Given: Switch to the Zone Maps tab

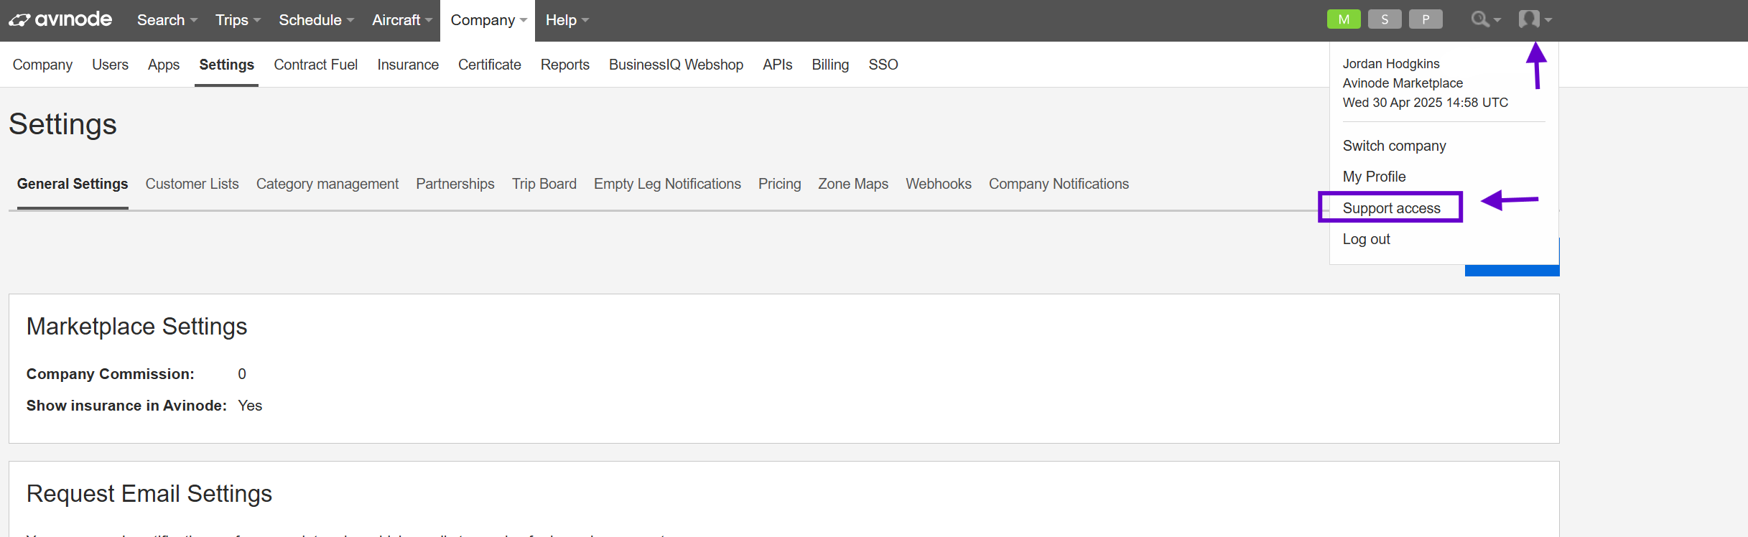Looking at the screenshot, I should coord(853,184).
